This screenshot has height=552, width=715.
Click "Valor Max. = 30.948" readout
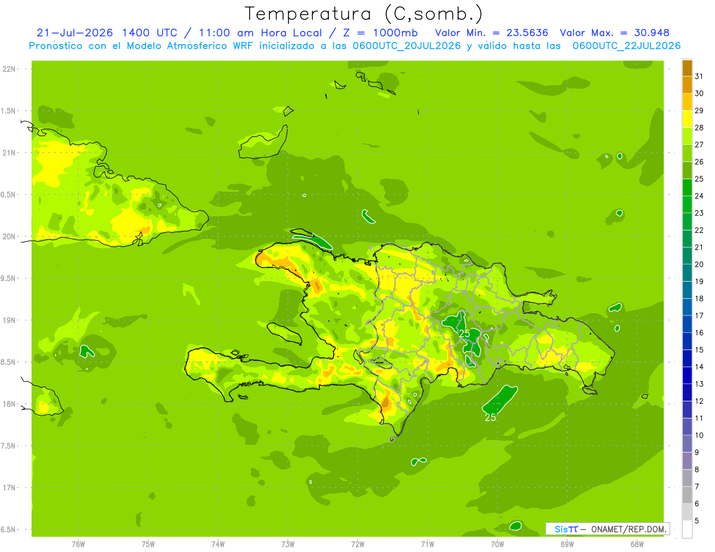point(615,33)
